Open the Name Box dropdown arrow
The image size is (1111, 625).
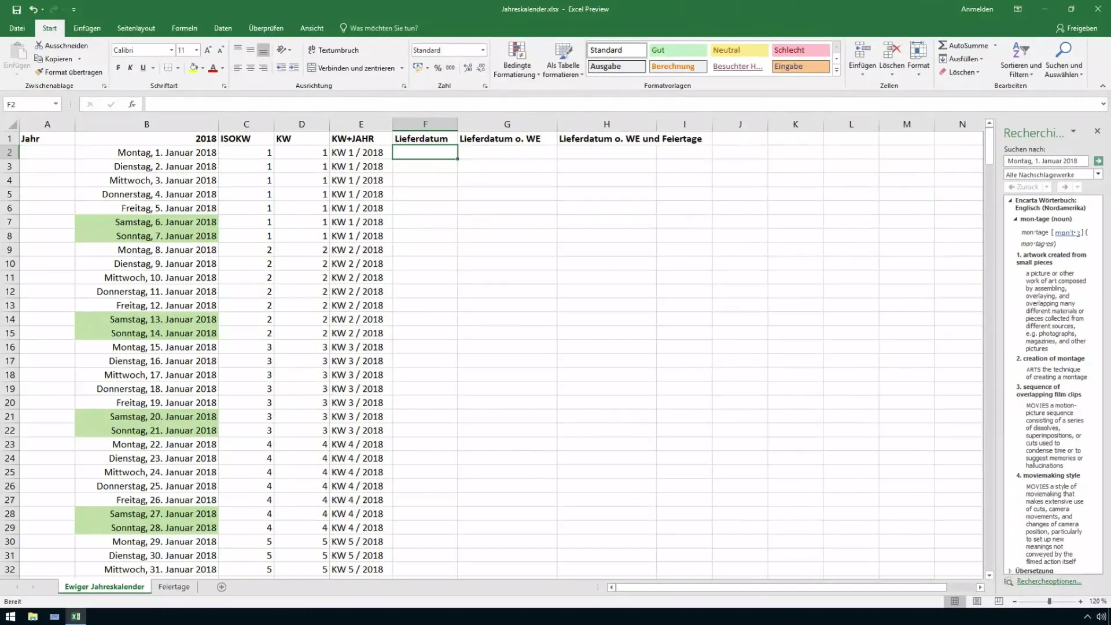tap(56, 104)
